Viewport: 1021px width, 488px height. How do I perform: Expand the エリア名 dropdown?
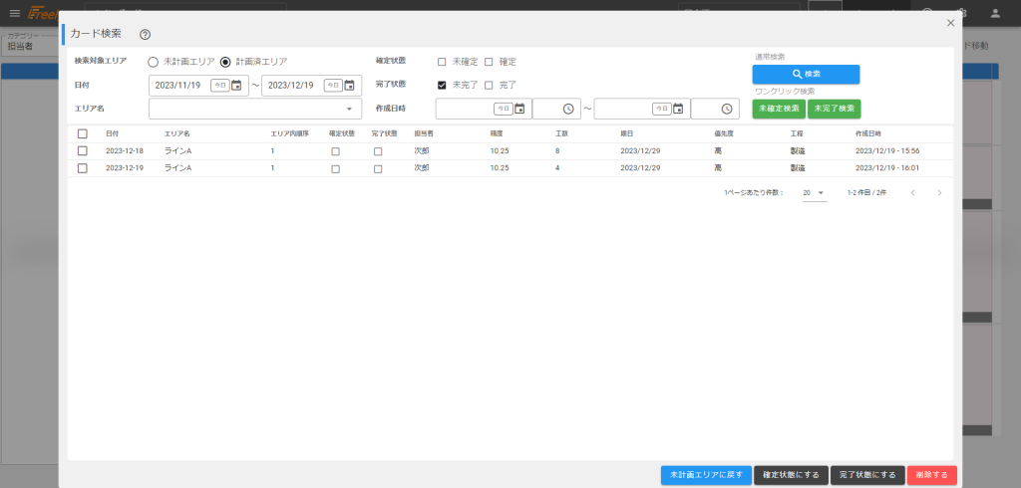[349, 109]
